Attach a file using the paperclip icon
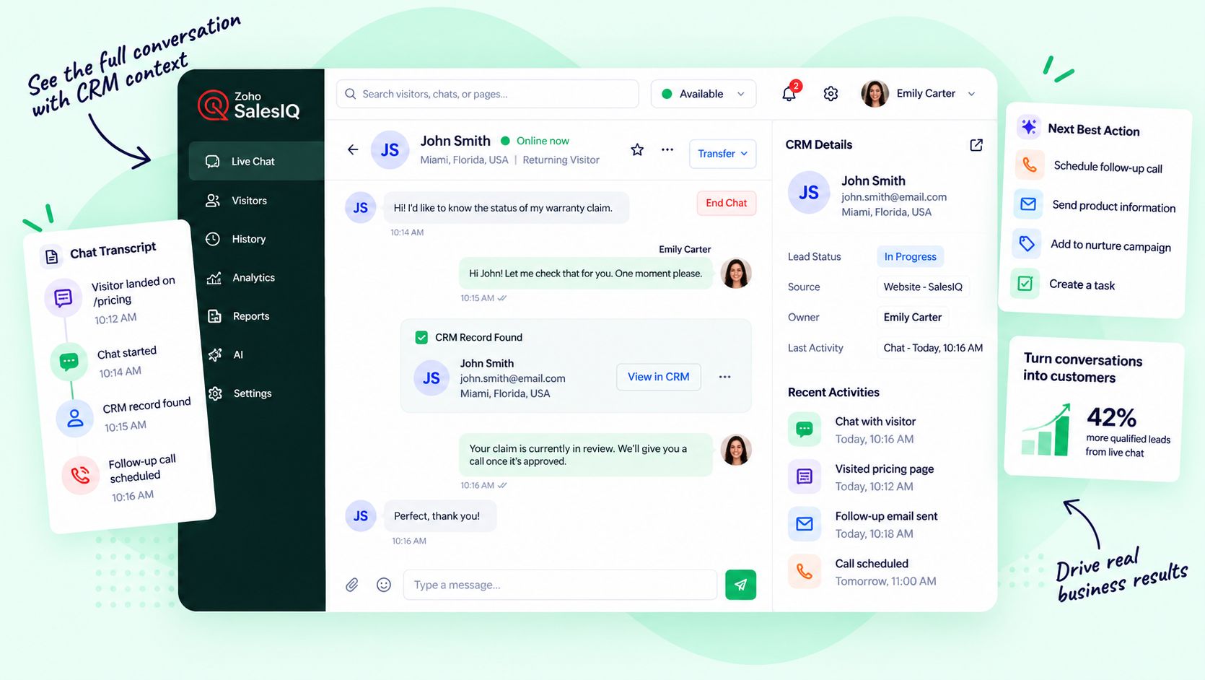This screenshot has width=1205, height=680. [x=352, y=585]
